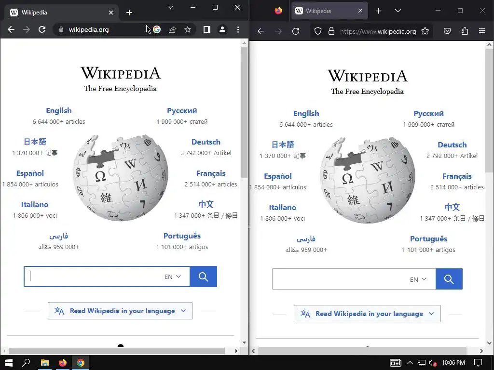Click Firefox's tracking protection shield icon
Viewport: 494px width, 370px height.
[x=318, y=31]
